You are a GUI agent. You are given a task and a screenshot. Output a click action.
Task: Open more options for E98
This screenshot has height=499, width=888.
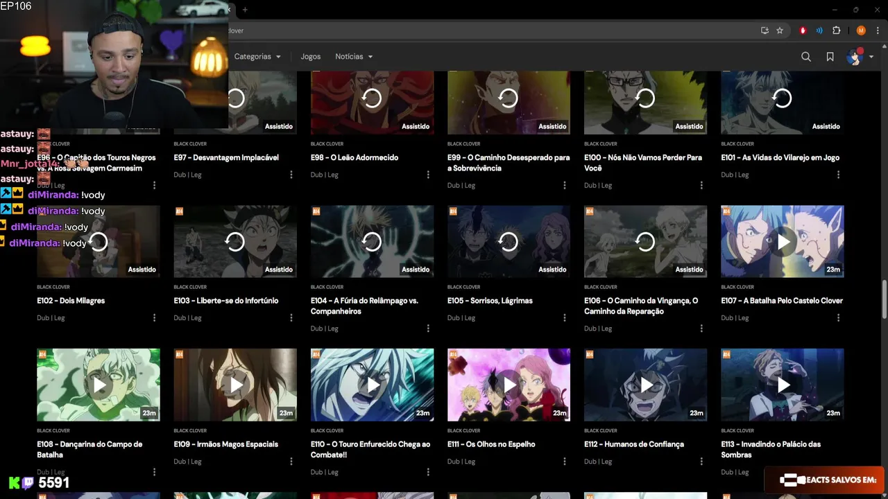[428, 175]
